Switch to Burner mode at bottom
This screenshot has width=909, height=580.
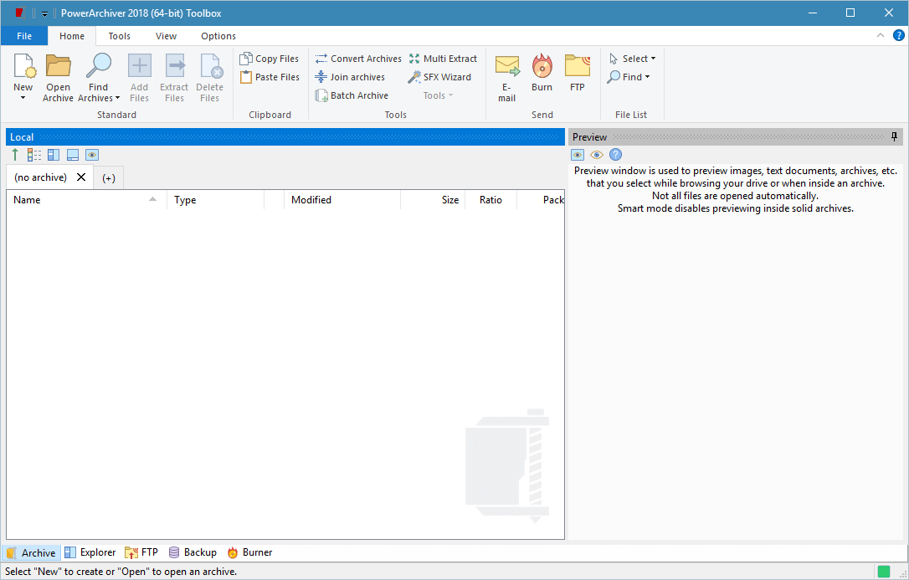tap(250, 552)
